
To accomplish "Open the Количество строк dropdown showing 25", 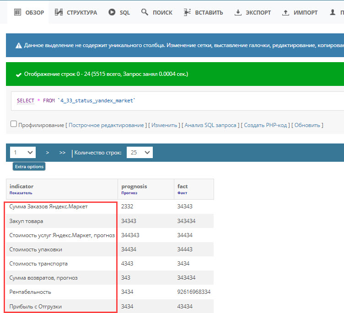I will [140, 152].
